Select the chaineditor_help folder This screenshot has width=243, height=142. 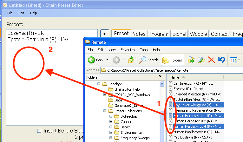point(127,89)
